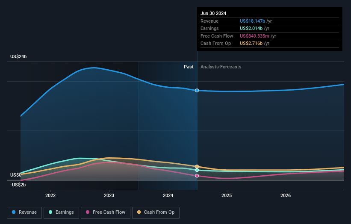Click the Analysts Forecasts label

221,67
